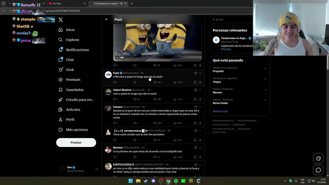Close the Tendencias en Argentina tab
Viewport: 329px width, 185px height.
click(125, 4)
